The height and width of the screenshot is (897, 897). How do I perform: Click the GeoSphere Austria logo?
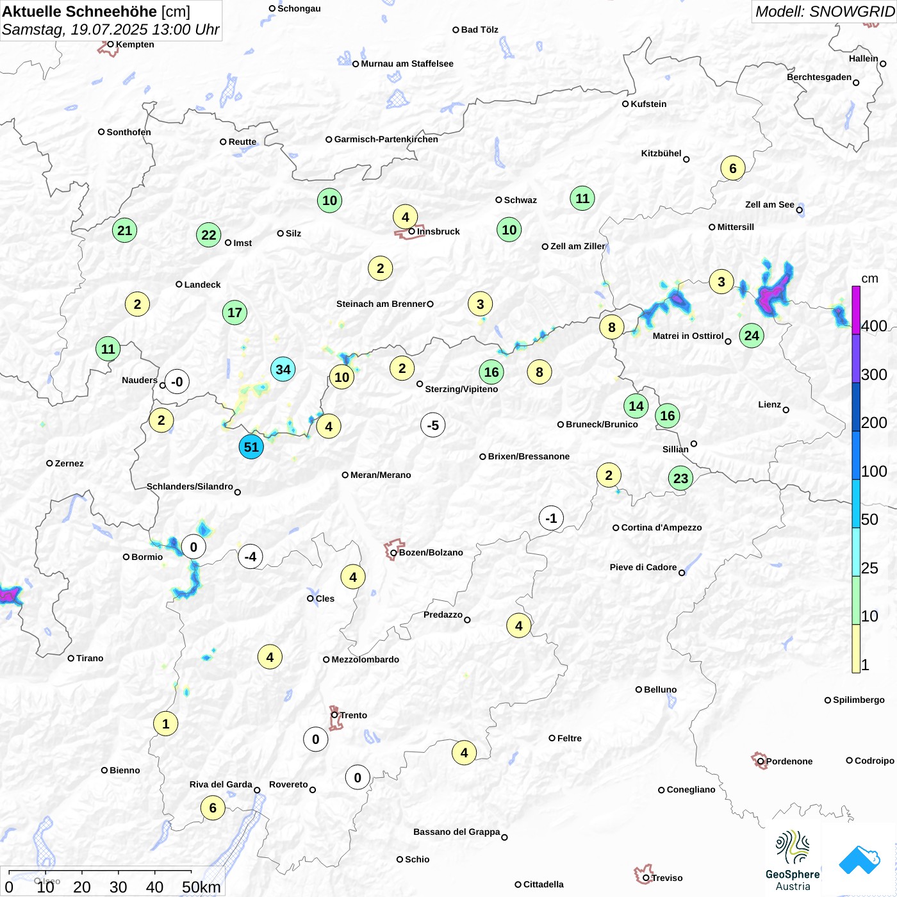tap(793, 860)
